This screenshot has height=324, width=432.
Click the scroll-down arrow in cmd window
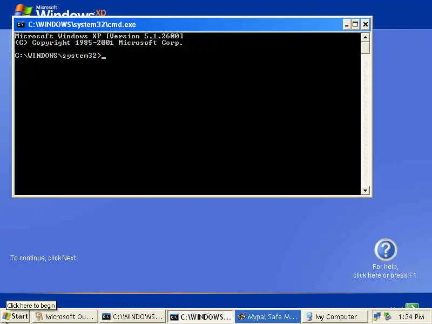pyautogui.click(x=365, y=191)
